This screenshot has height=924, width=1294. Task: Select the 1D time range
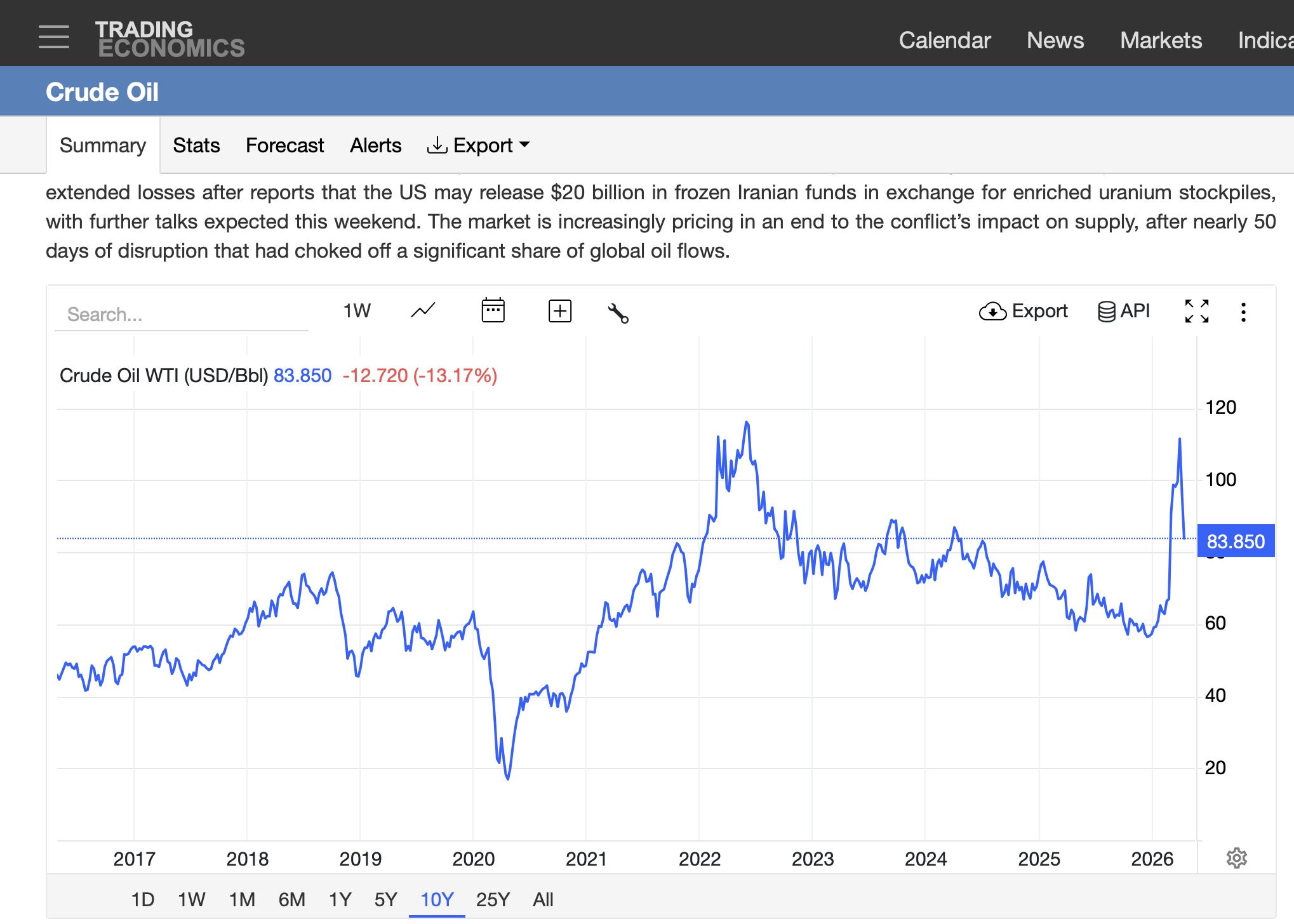coord(142,899)
